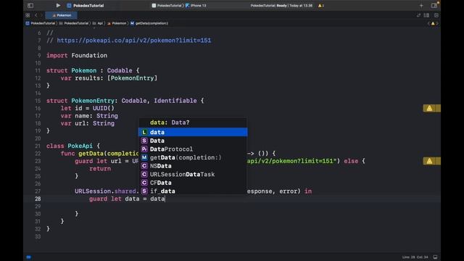Click the C icon beside NSData
Screen dimensions: 464x261
tap(144, 166)
